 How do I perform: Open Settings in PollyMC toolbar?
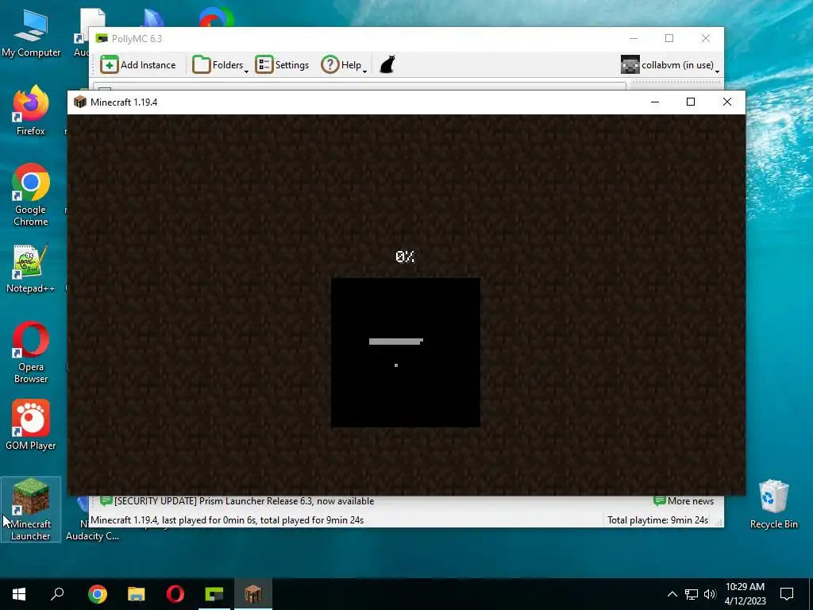282,65
